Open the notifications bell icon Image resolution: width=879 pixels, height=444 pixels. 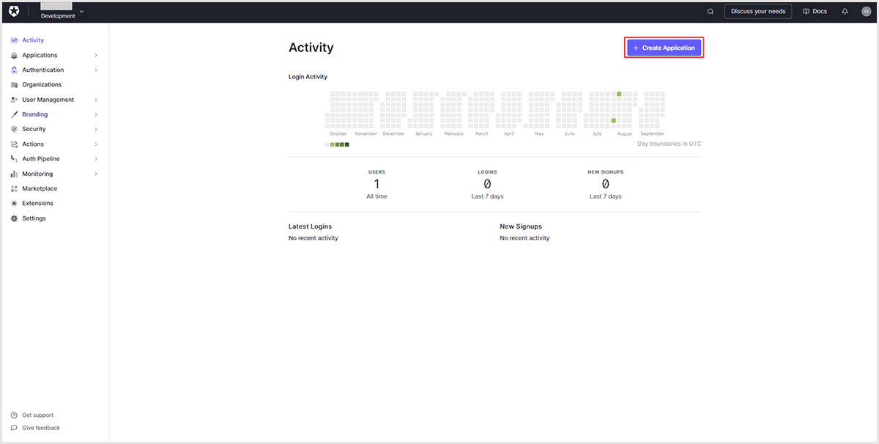pyautogui.click(x=845, y=12)
